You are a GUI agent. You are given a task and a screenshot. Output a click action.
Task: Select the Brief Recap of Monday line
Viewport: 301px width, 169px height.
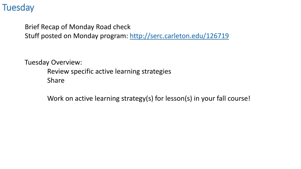pyautogui.click(x=78, y=27)
